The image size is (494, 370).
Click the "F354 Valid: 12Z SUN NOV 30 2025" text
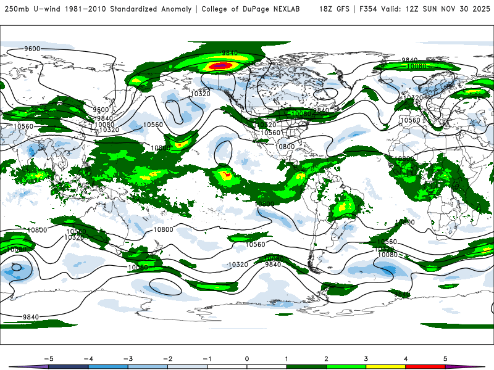(424, 9)
